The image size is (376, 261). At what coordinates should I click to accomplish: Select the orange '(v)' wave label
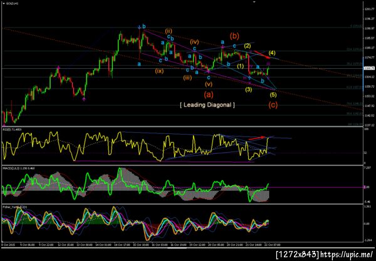click(x=209, y=84)
